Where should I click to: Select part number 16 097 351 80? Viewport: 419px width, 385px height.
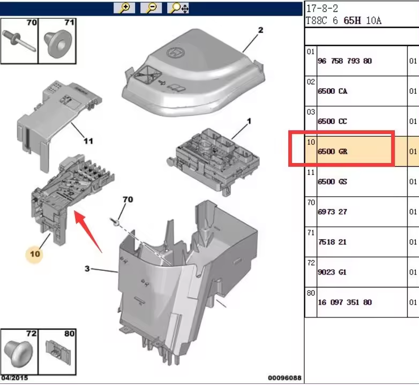pyautogui.click(x=345, y=302)
